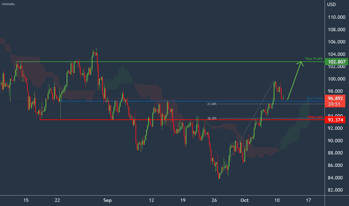Click the Buy Entry line label
349x206 pixels.
click(x=315, y=98)
